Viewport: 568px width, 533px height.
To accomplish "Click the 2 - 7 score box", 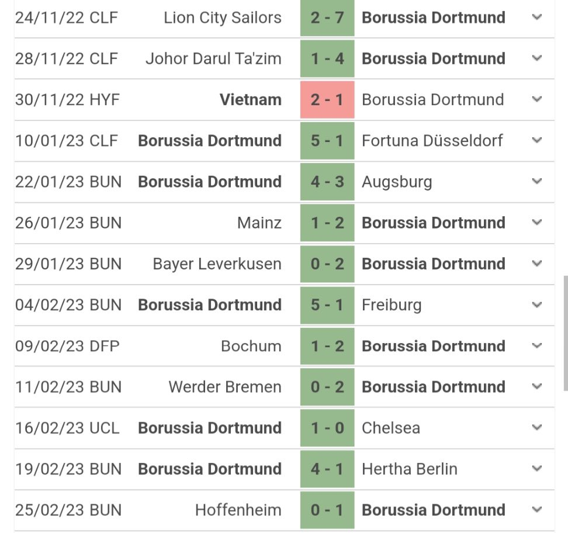I will pyautogui.click(x=327, y=18).
